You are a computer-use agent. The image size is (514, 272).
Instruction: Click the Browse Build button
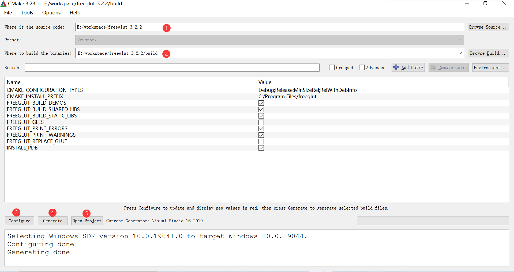click(488, 53)
